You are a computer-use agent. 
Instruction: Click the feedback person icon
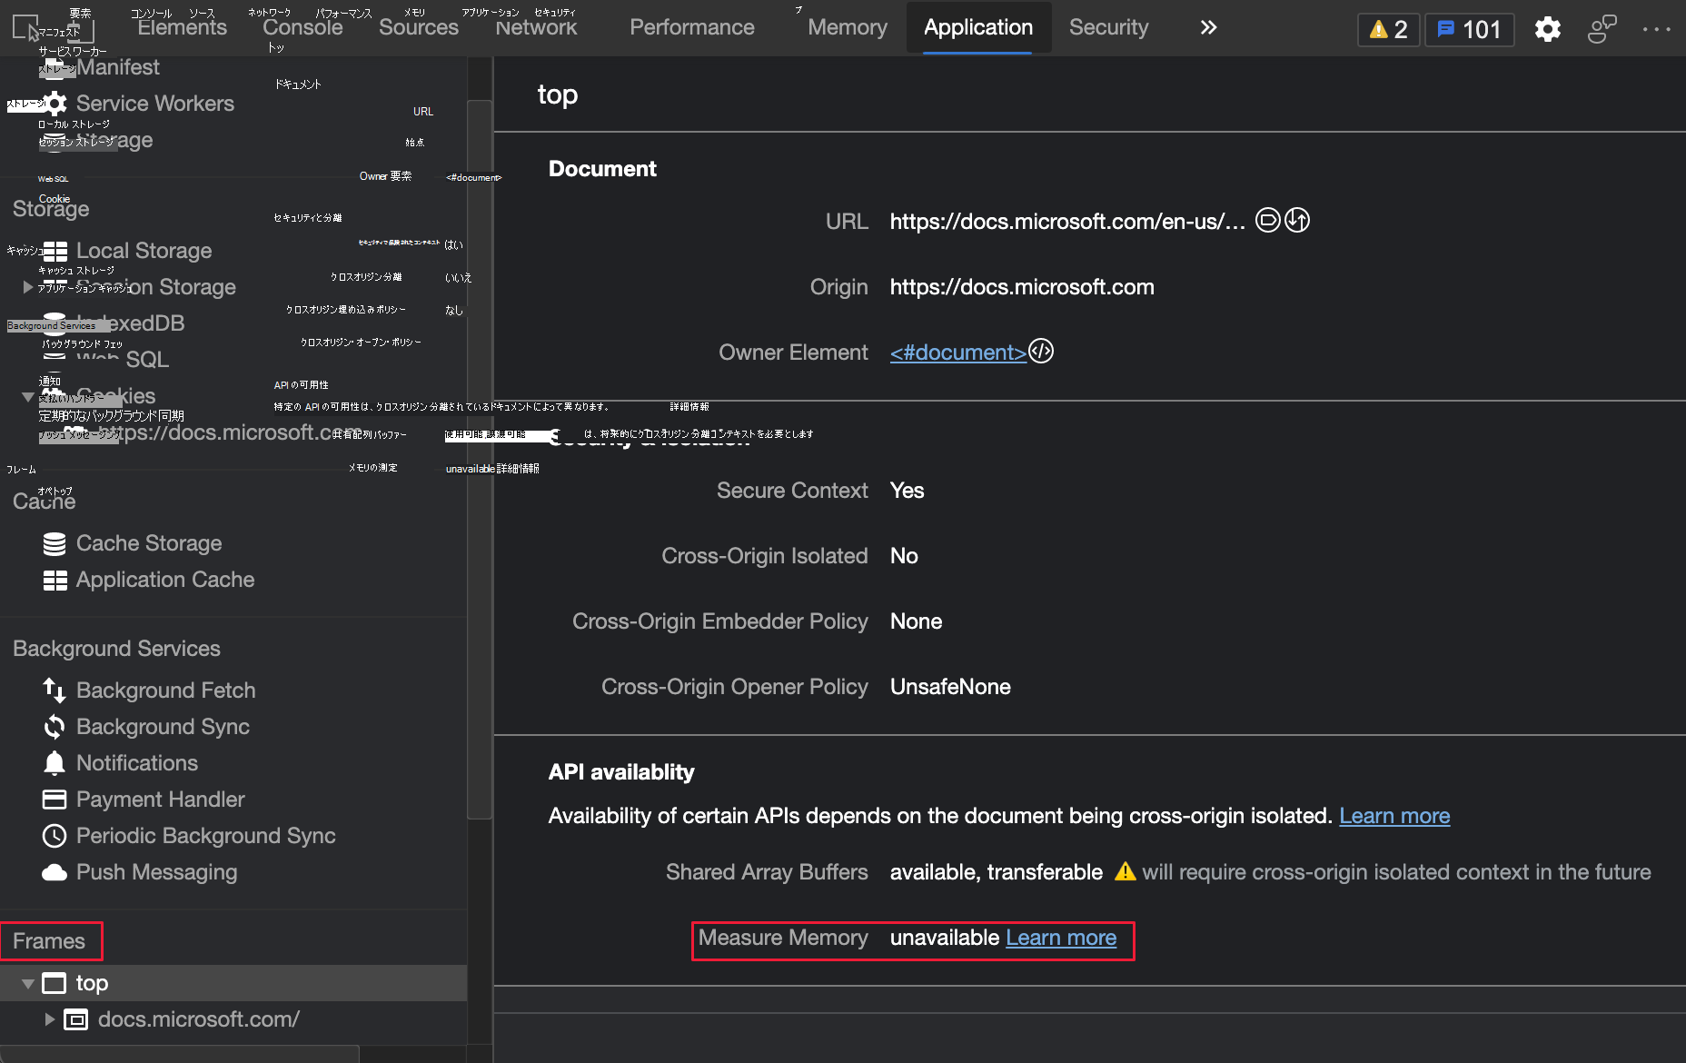click(1602, 29)
